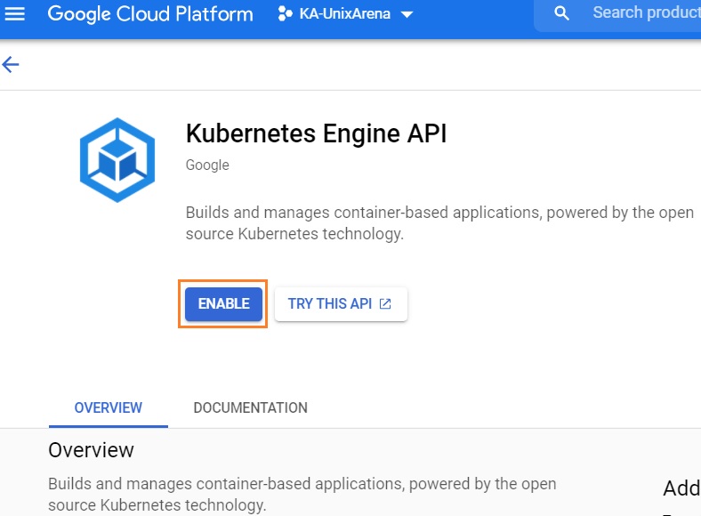The width and height of the screenshot is (701, 516).
Task: Click the back arrow icon
Action: tap(11, 64)
